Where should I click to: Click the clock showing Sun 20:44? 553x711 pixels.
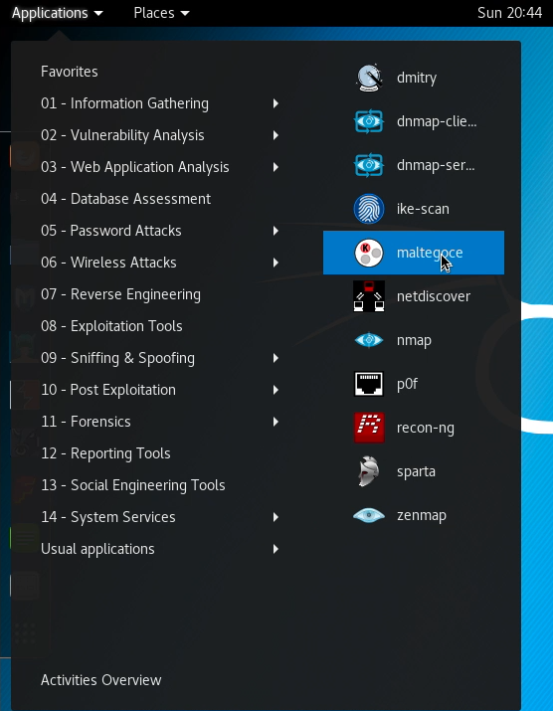coord(509,13)
